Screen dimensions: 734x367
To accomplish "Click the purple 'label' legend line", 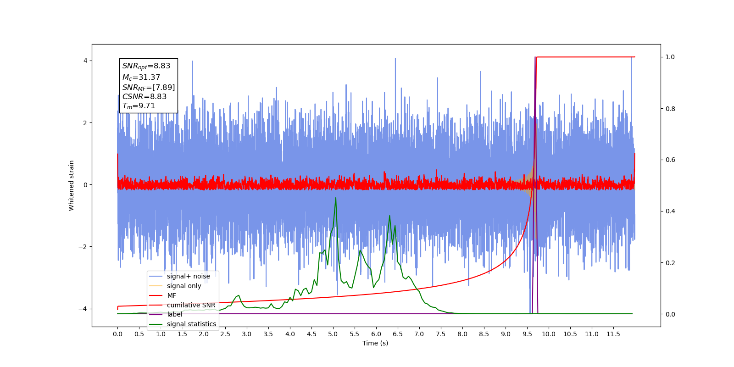I will click(156, 314).
